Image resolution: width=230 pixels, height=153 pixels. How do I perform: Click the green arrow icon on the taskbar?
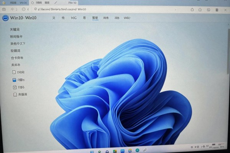[100, 151]
